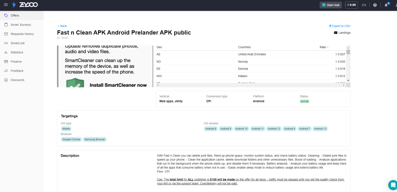Go Back to the offers list
This screenshot has height=192, width=397.
pyautogui.click(x=62, y=26)
